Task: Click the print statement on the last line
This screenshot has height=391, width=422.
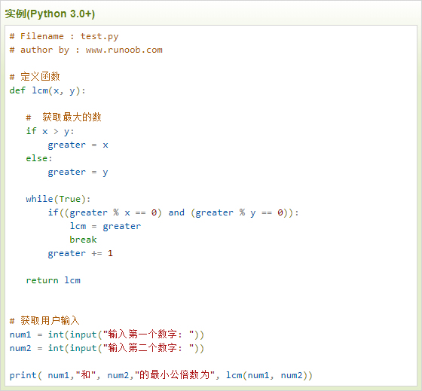Action: tap(161, 375)
